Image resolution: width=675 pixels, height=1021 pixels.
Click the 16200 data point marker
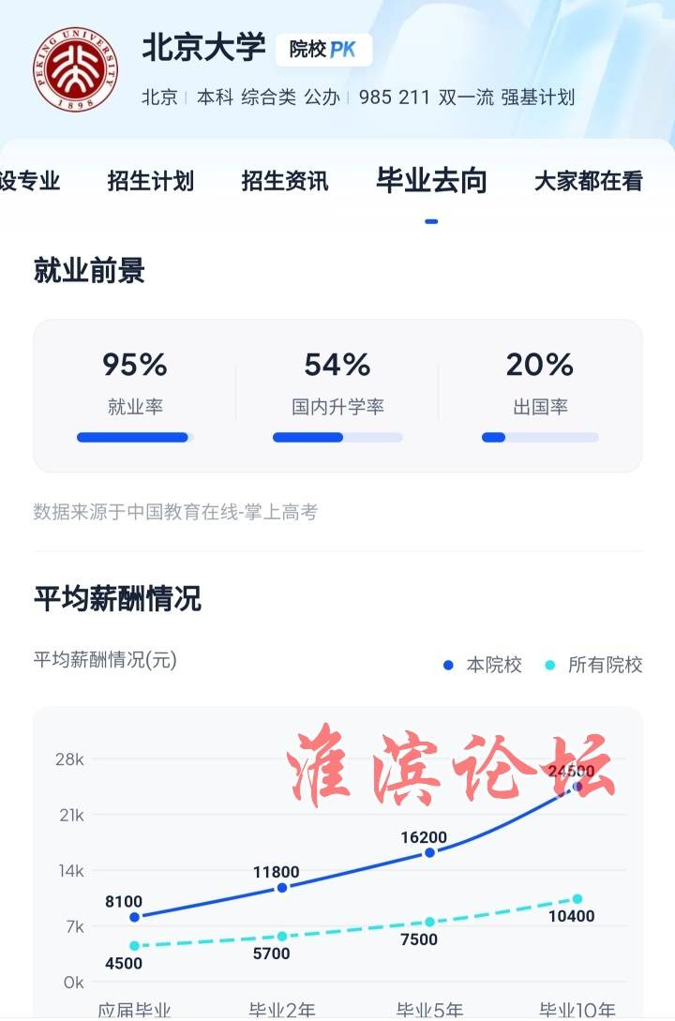[429, 852]
